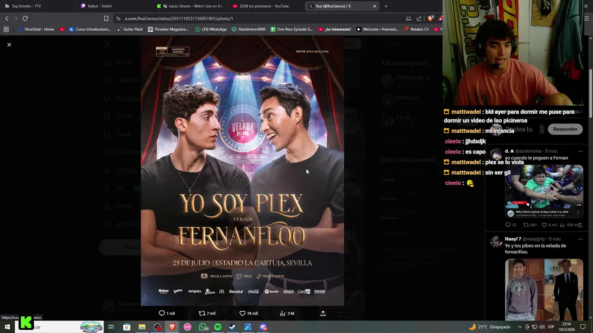Open the Windows Start menu

point(7,327)
